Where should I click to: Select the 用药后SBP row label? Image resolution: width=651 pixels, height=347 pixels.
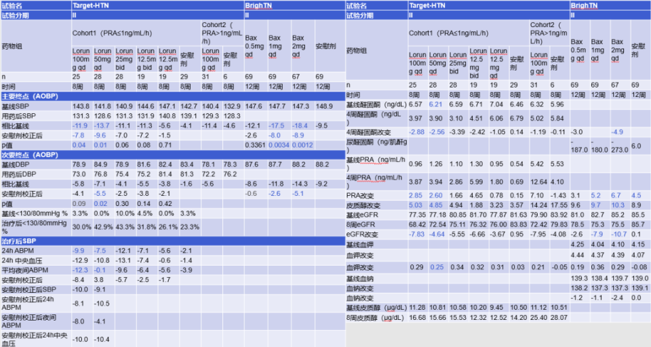(x=18, y=116)
